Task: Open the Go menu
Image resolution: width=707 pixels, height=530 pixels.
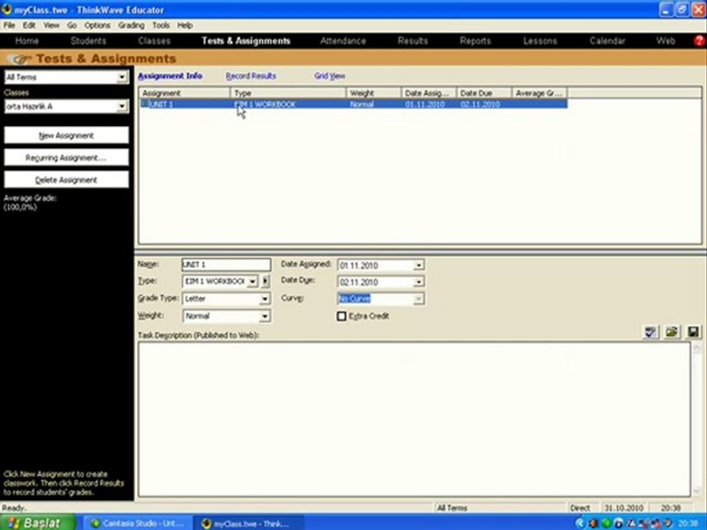Action: click(71, 25)
